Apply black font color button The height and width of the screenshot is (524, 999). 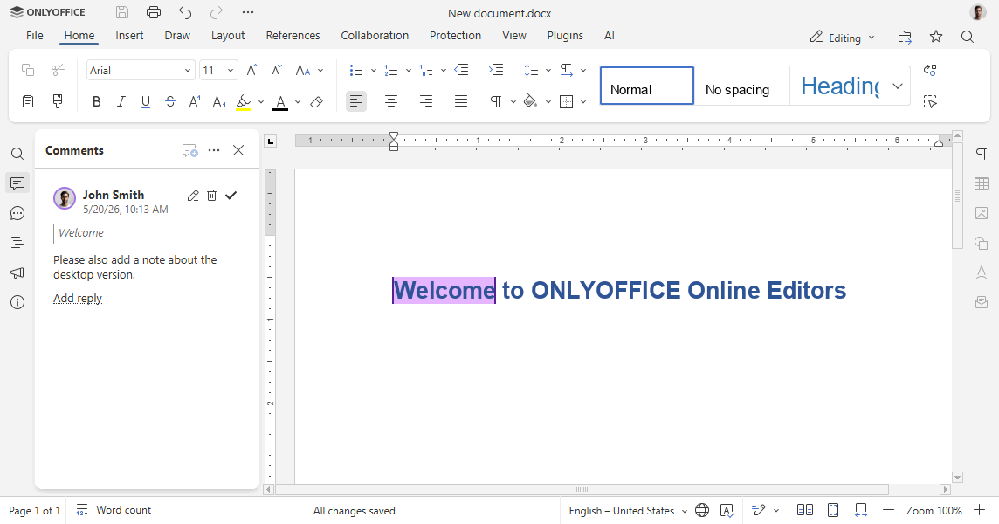pos(280,101)
